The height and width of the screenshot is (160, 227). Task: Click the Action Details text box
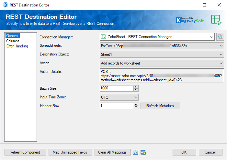162,76
